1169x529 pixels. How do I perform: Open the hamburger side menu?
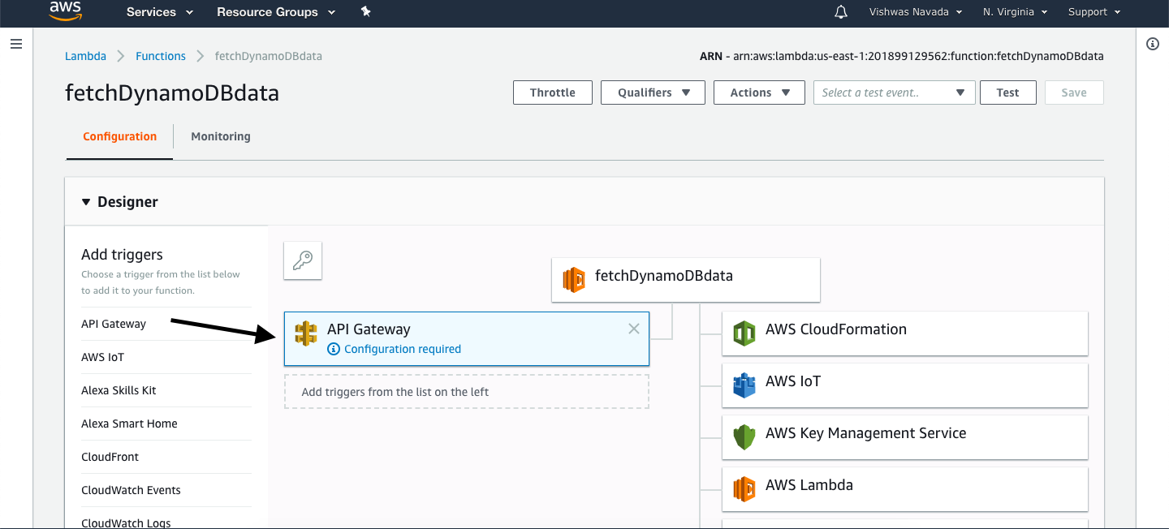click(x=15, y=44)
